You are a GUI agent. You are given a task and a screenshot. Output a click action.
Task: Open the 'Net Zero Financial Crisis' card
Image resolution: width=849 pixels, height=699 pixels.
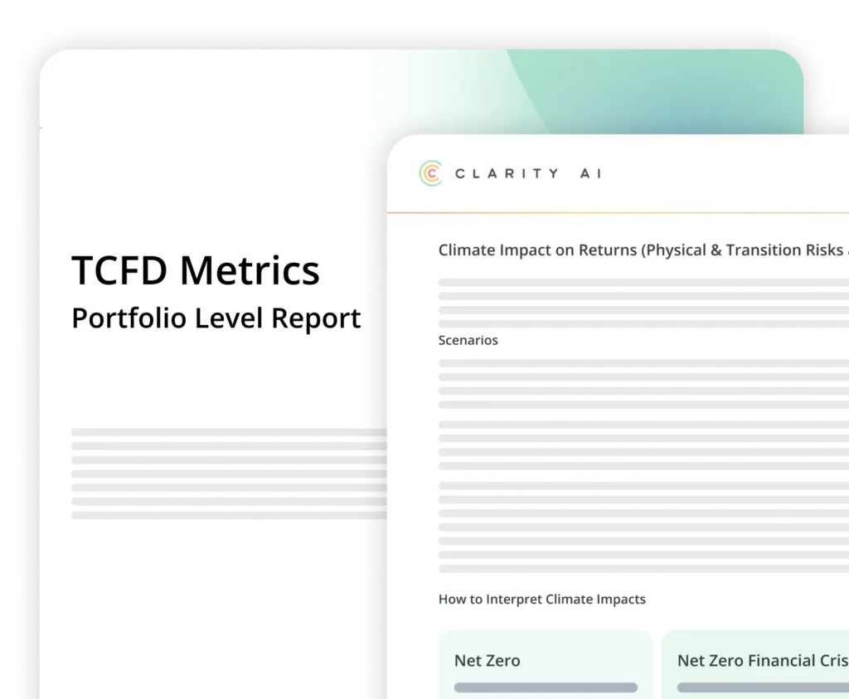755,664
